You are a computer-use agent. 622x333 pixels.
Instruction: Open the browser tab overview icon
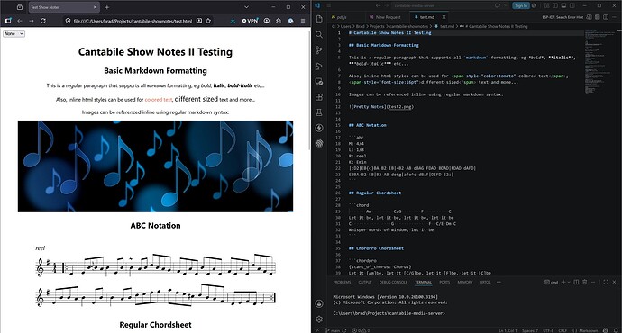coord(20,7)
